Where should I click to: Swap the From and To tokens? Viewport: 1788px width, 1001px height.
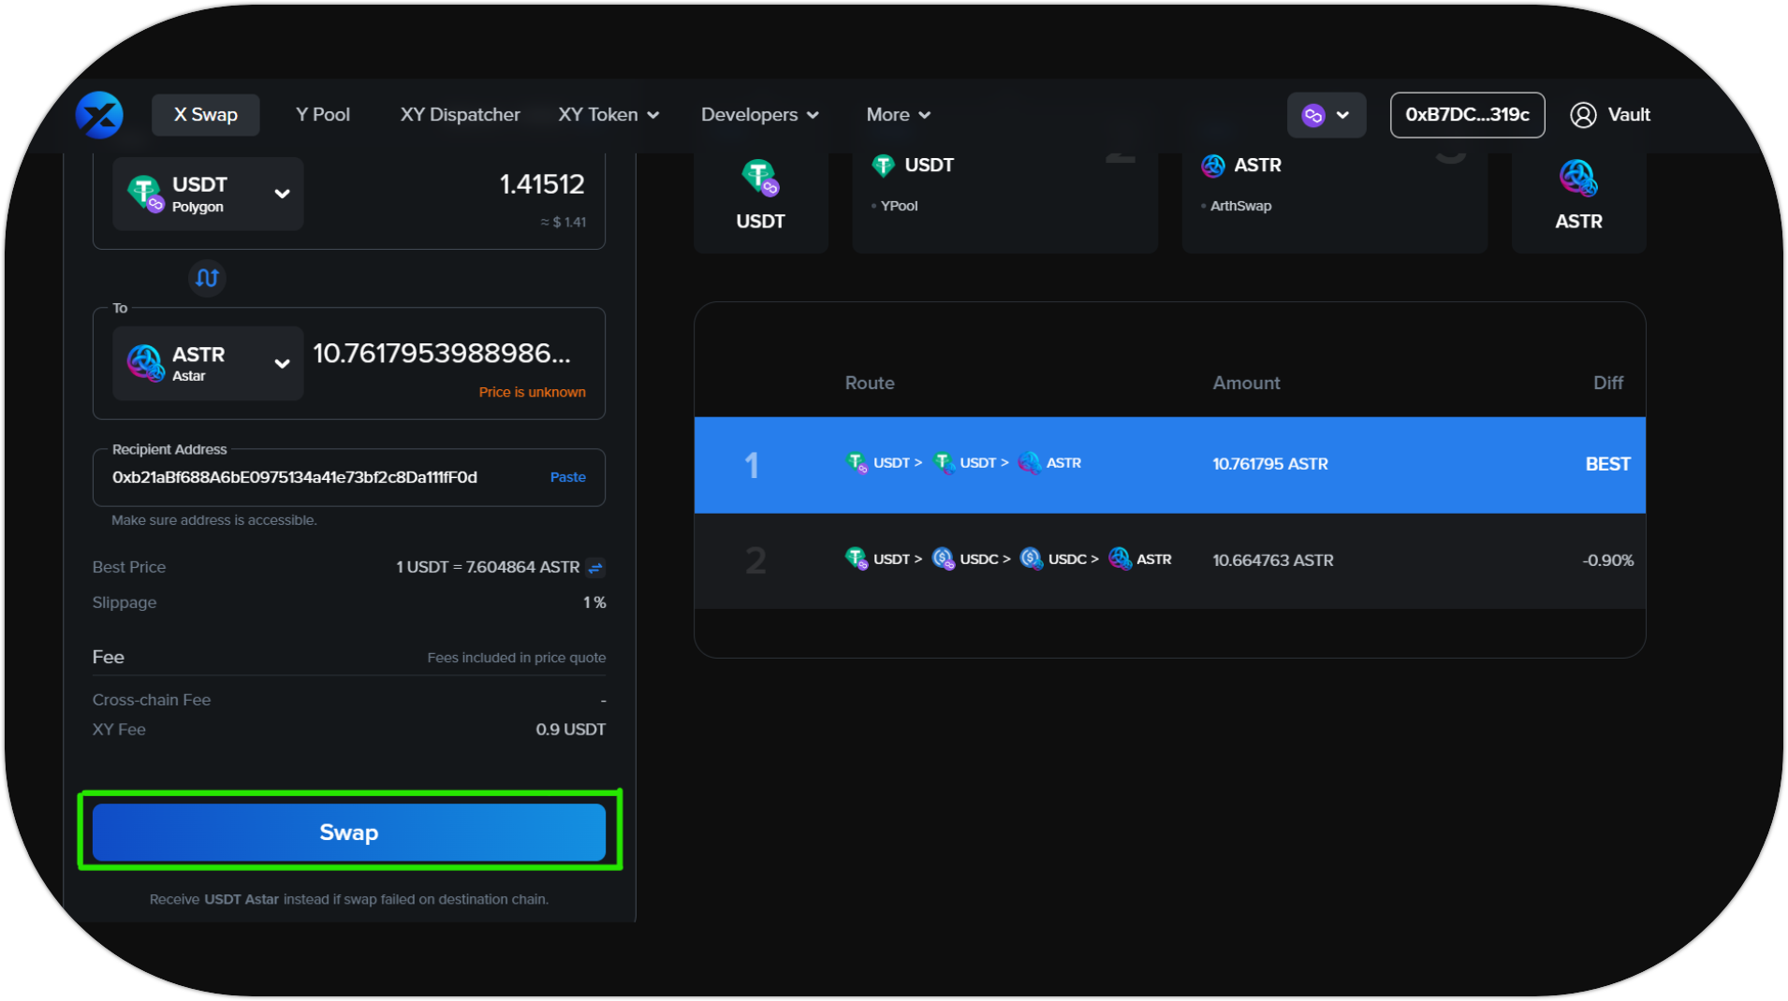coord(207,278)
